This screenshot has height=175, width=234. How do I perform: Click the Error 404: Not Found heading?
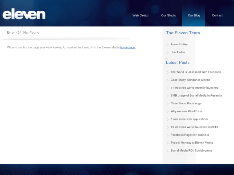pos(23,32)
